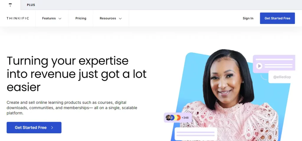Switch to the PLUS tab
The height and width of the screenshot is (141, 302).
[31, 5]
